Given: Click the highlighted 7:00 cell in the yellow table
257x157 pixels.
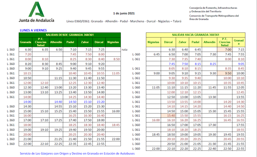Looking at the screenshot, I should (224, 50).
